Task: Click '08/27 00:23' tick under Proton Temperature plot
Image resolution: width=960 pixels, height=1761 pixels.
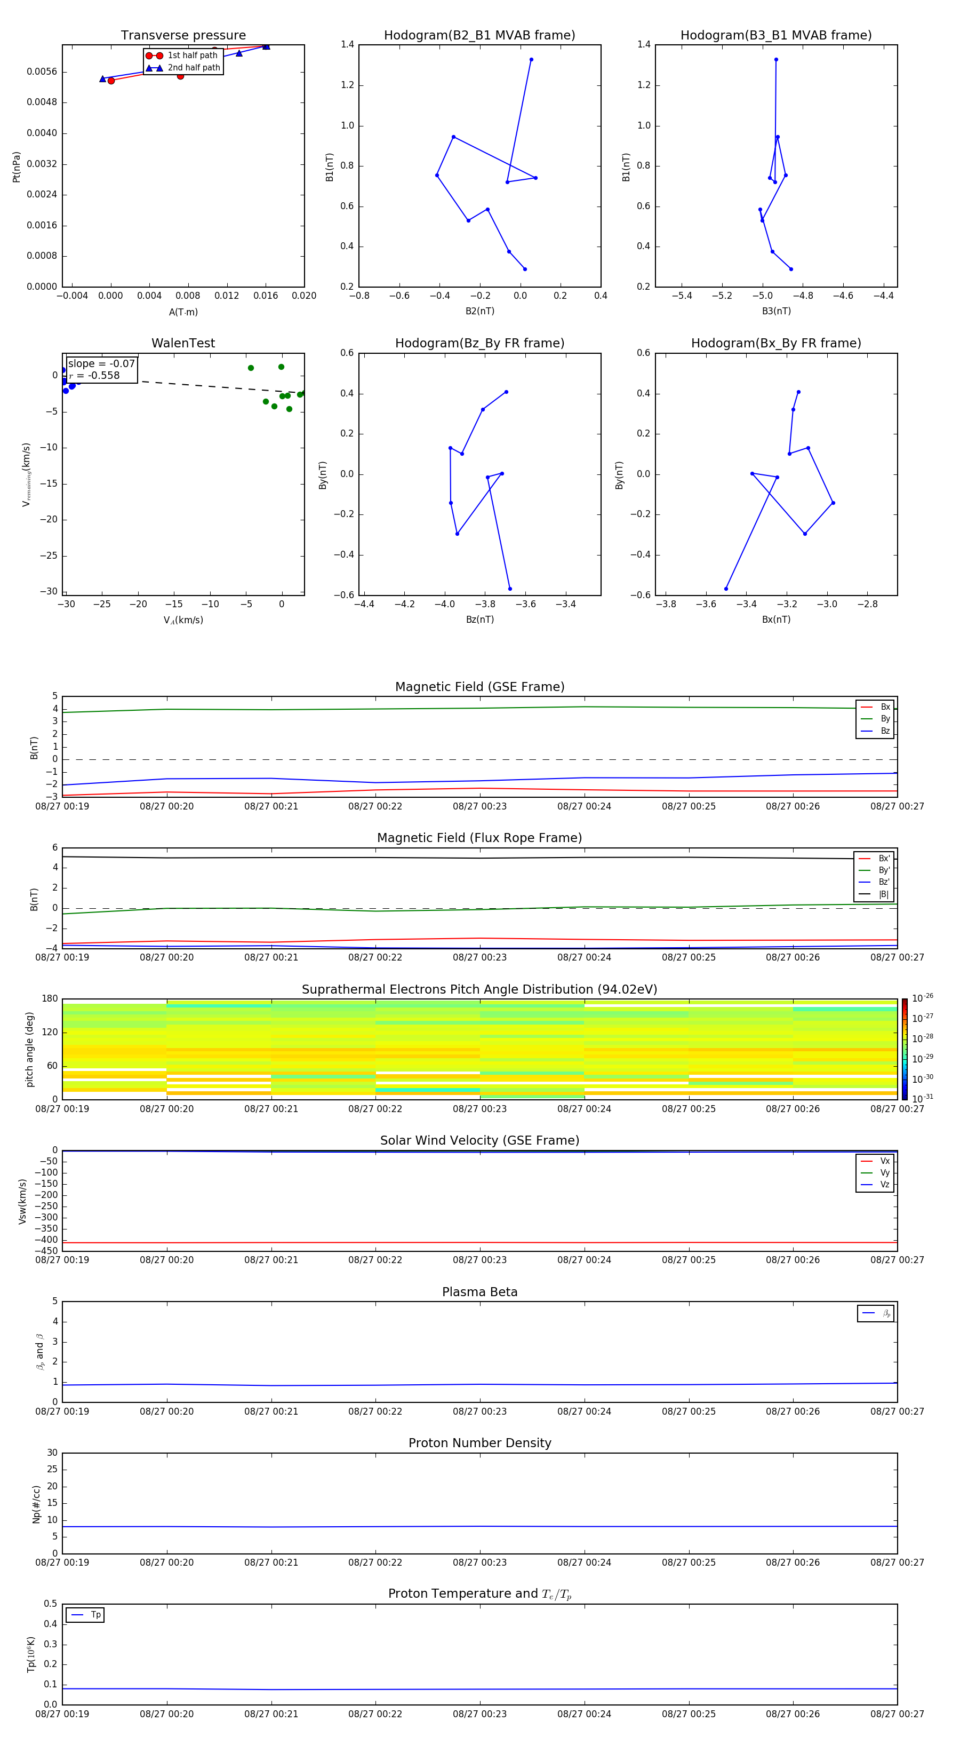Action: (x=479, y=1714)
